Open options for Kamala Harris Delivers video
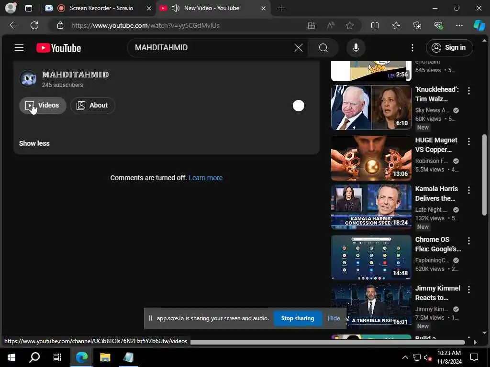This screenshot has height=367, width=490. pos(469,190)
